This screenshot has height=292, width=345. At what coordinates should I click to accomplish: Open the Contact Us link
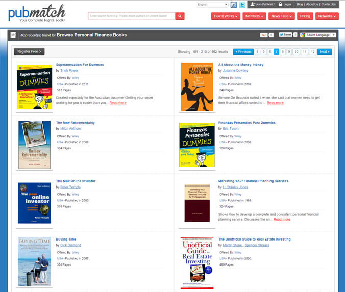[329, 4]
